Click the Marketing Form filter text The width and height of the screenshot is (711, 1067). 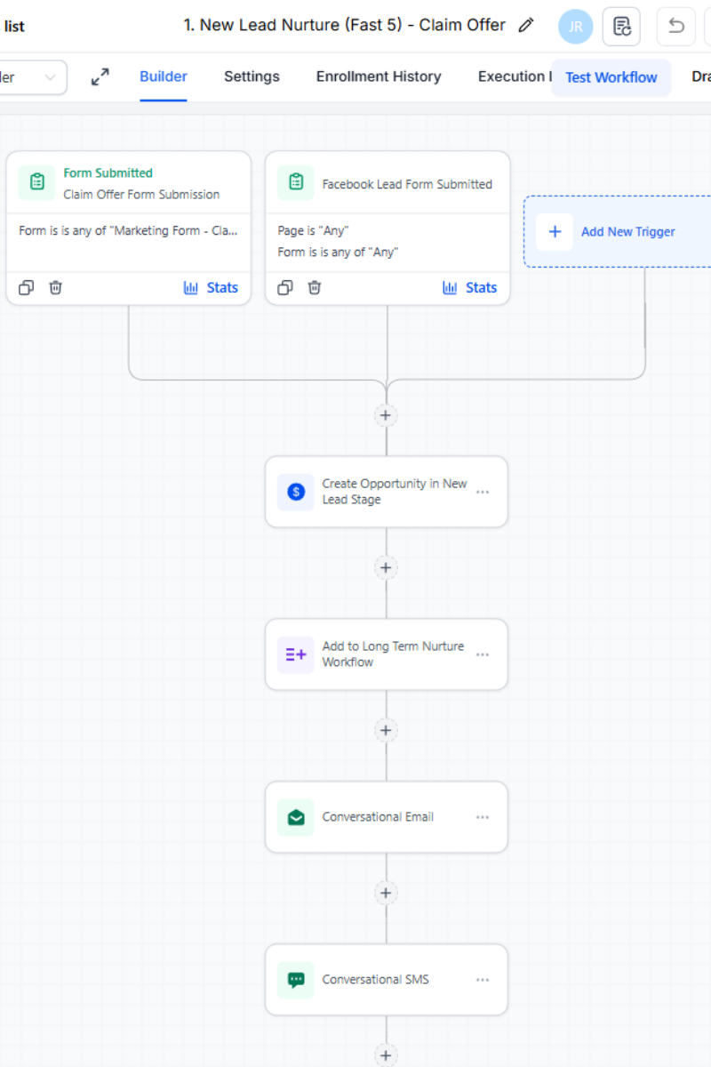pyautogui.click(x=129, y=230)
